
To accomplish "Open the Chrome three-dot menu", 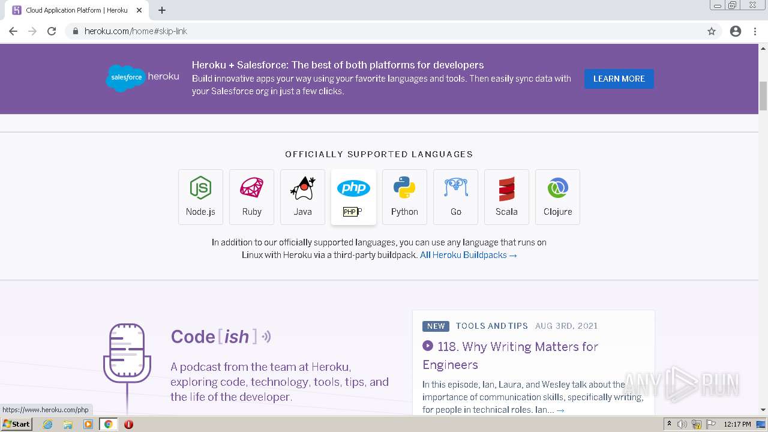I will coord(755,31).
